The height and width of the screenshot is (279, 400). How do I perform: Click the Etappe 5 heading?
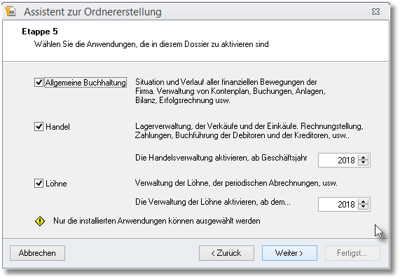[x=40, y=32]
